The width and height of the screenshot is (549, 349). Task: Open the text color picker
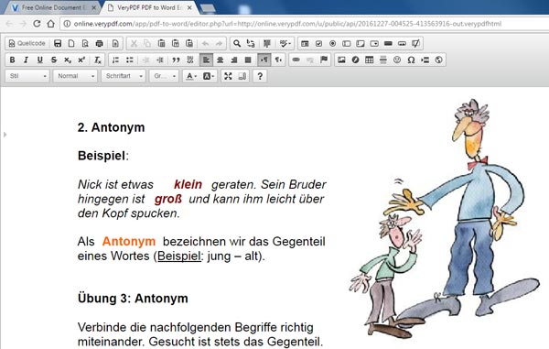click(x=191, y=76)
